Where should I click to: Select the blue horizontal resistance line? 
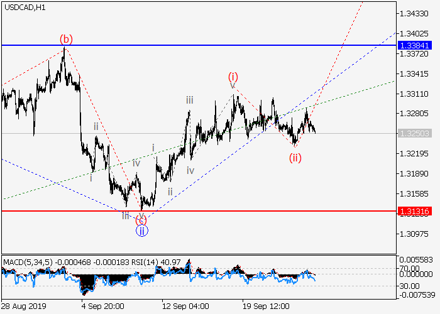(189, 45)
